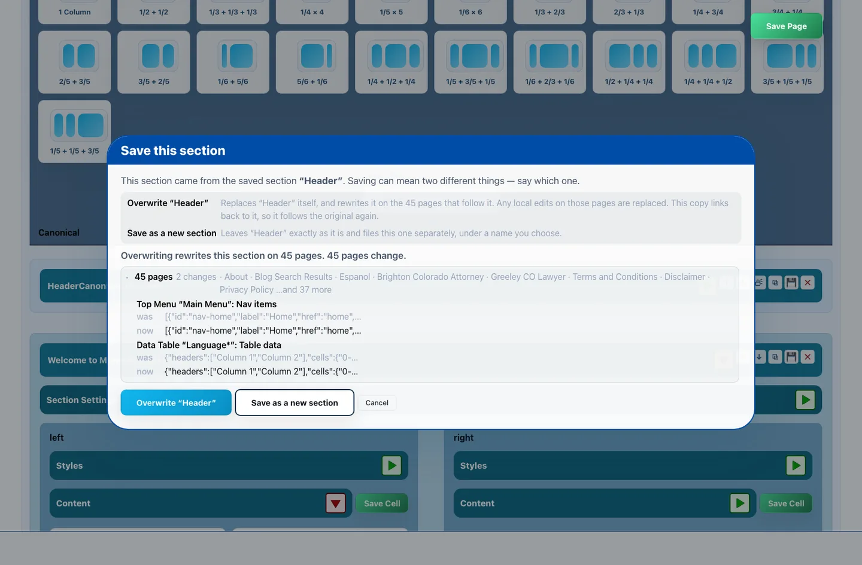Select the 1/5 + 3/5 + 1/5 layout

click(471, 62)
